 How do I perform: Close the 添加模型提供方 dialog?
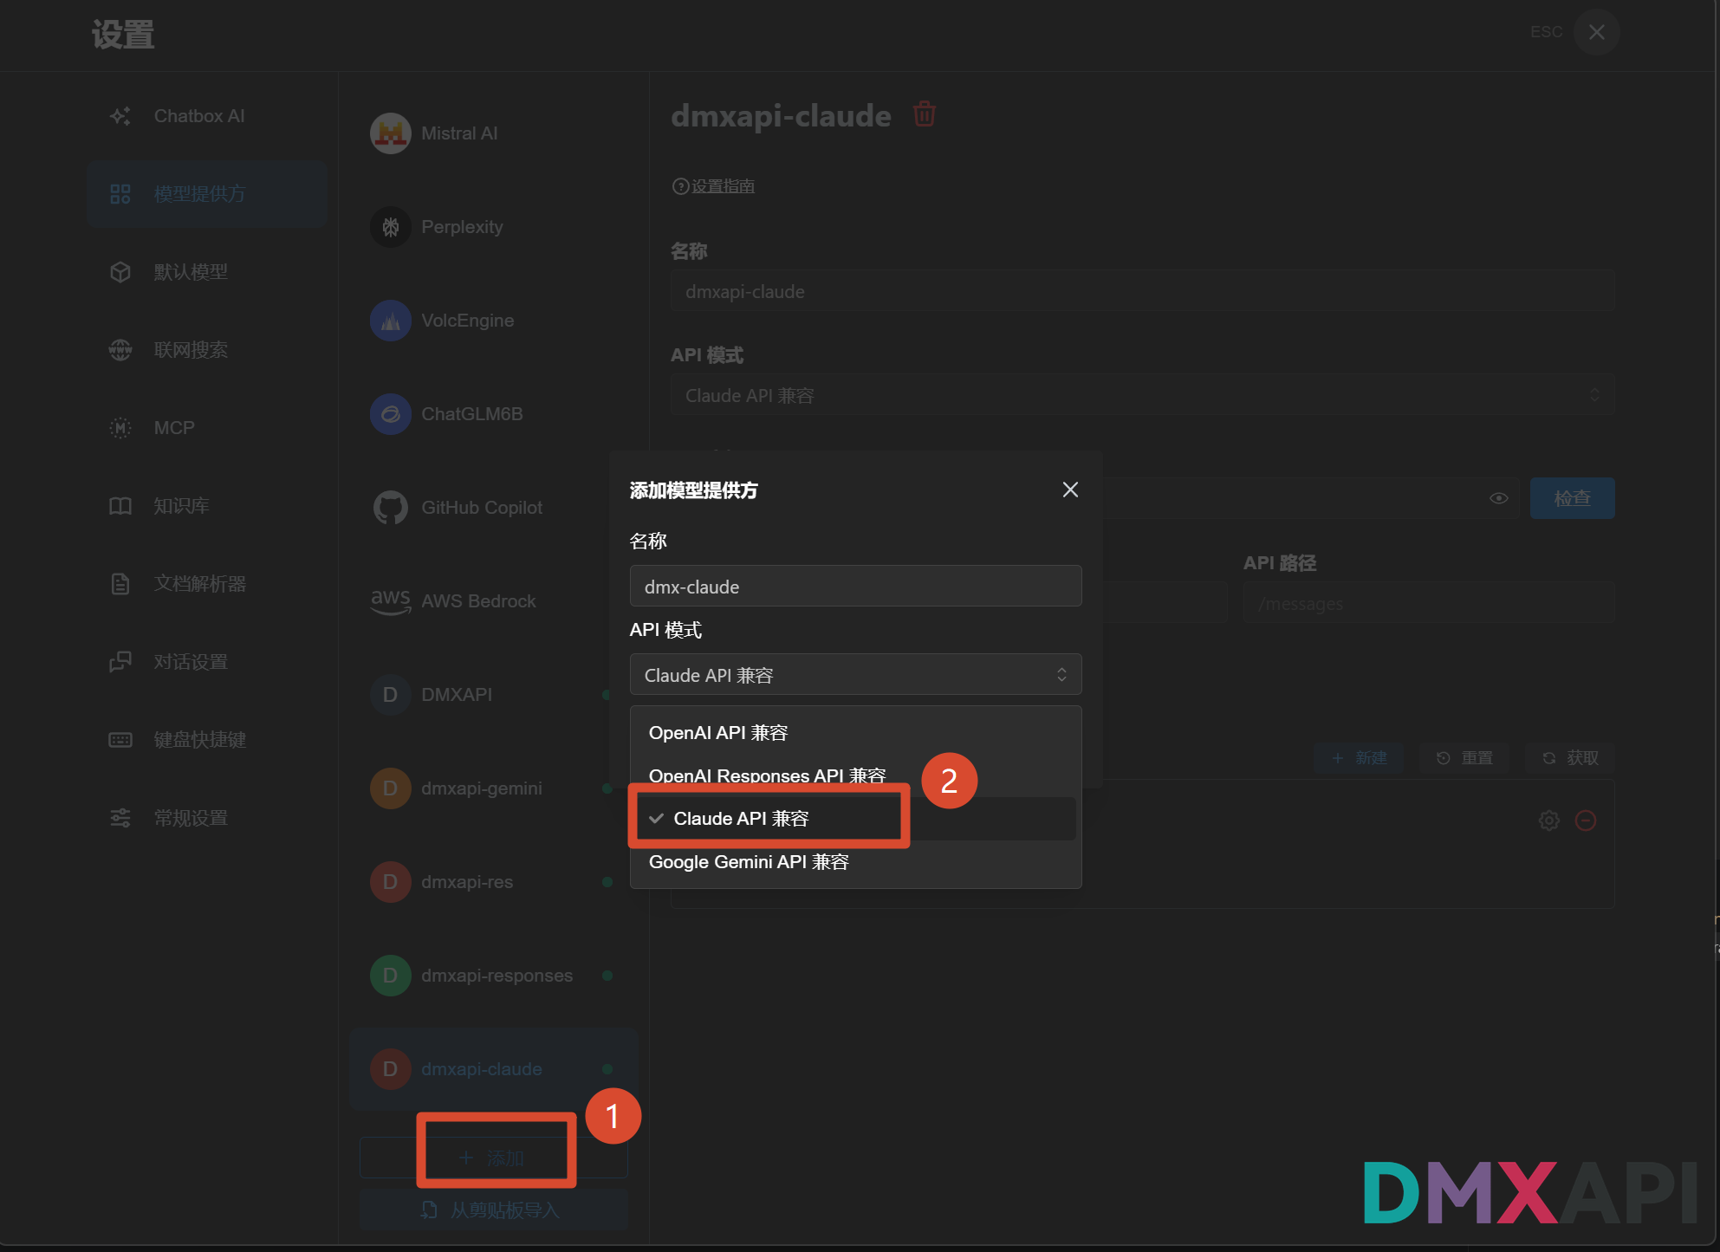point(1070,490)
